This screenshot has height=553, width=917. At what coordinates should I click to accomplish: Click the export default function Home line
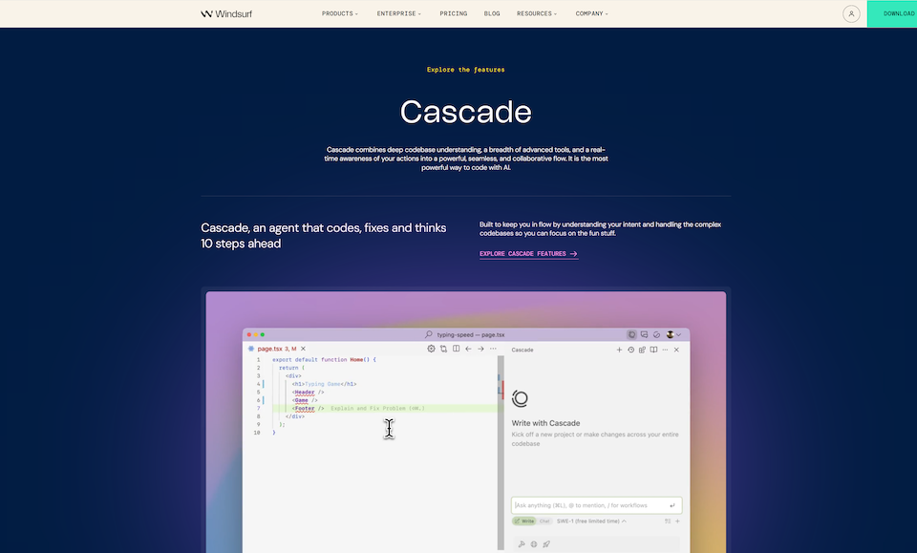324,359
